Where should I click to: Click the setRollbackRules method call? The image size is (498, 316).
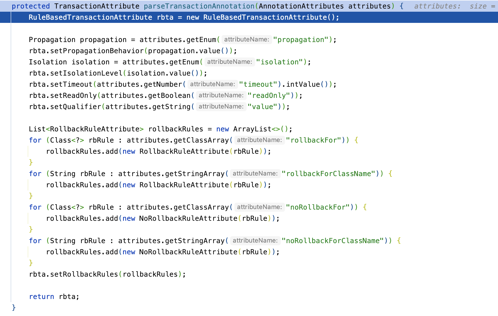click(x=84, y=274)
